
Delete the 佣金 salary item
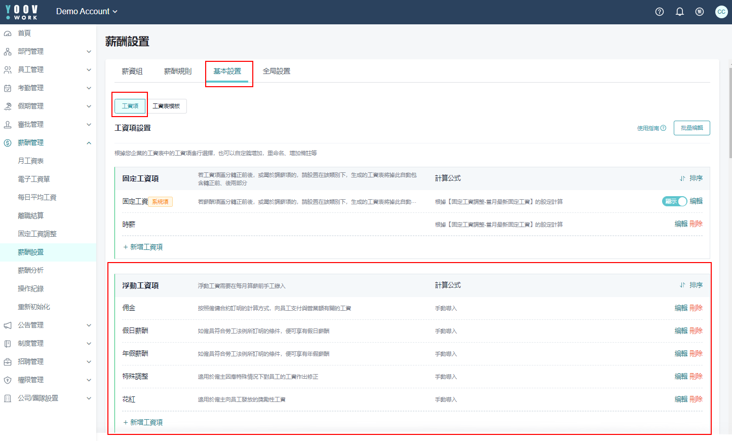point(696,308)
